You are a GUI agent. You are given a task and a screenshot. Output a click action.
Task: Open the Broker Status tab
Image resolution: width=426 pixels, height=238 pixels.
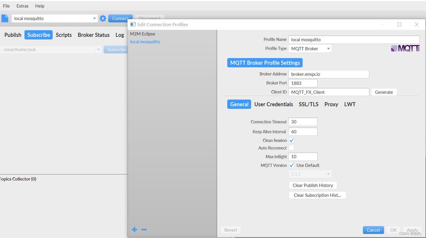tap(94, 35)
